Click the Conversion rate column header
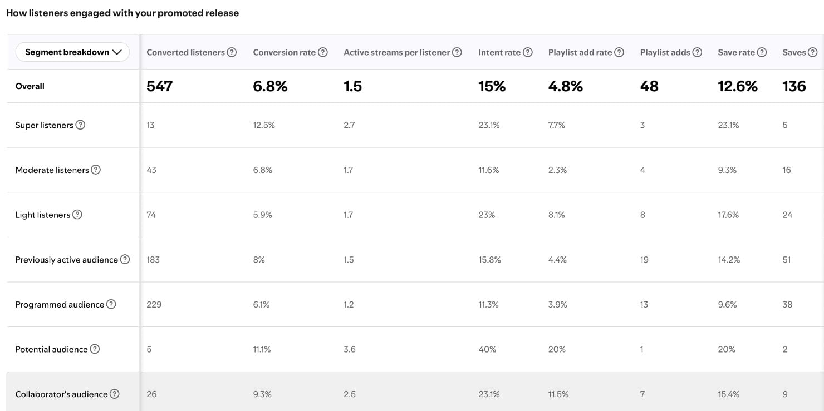 tap(284, 52)
